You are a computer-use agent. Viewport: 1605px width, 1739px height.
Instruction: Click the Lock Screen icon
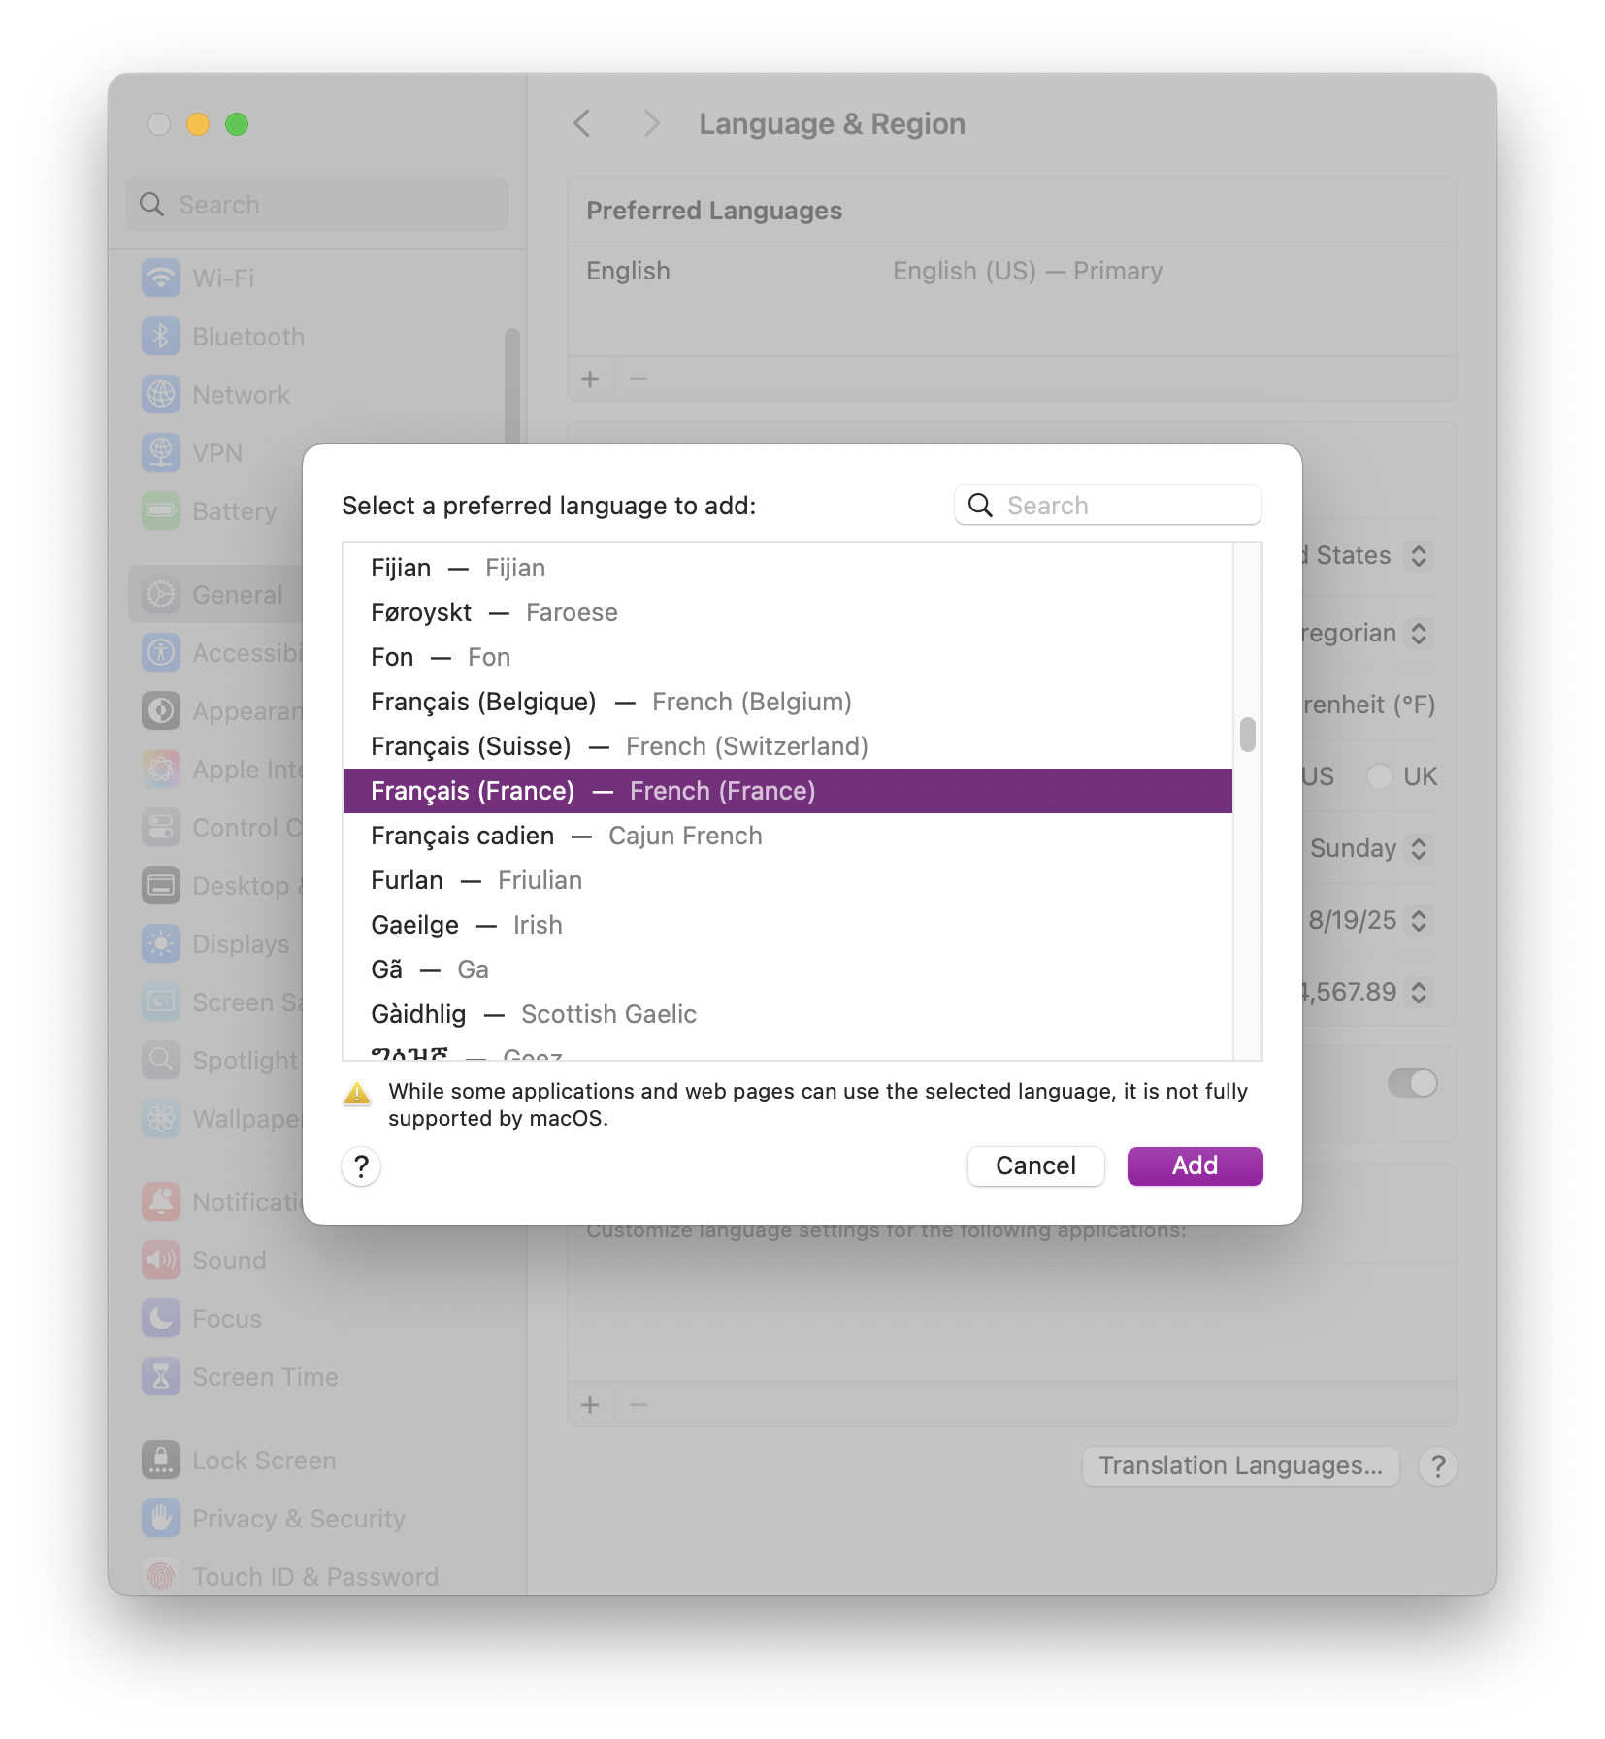coord(161,1460)
